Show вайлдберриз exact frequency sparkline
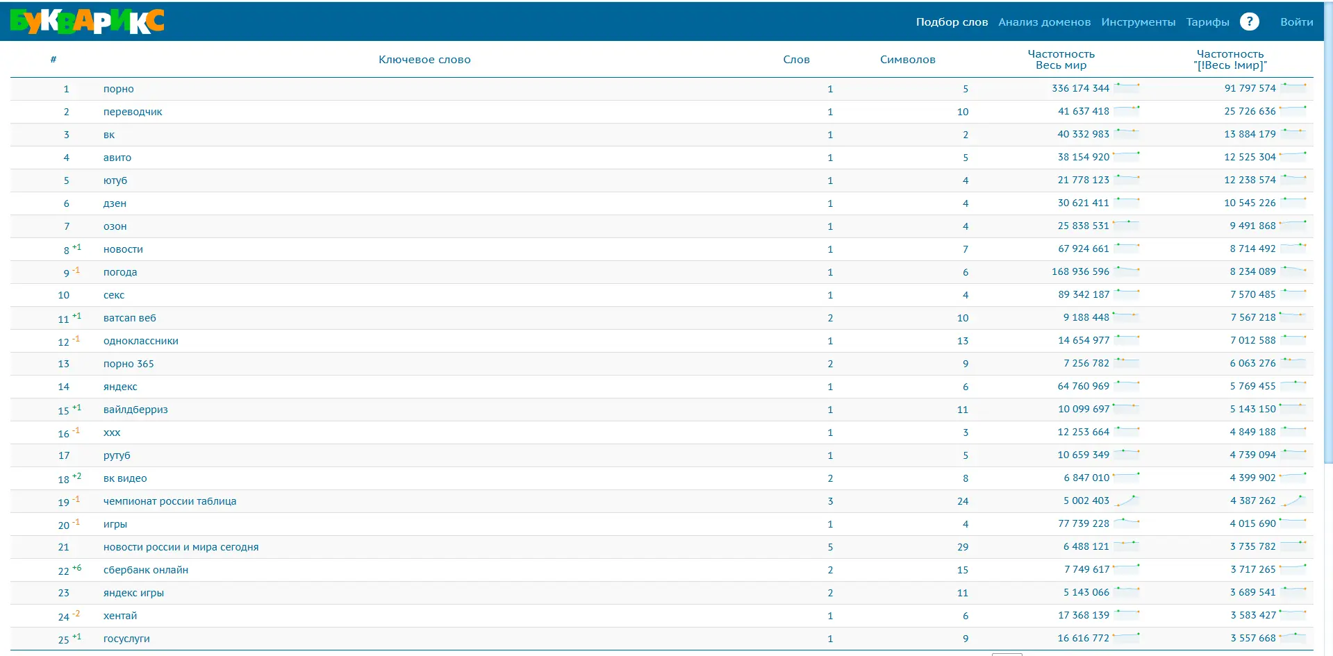 (1293, 409)
